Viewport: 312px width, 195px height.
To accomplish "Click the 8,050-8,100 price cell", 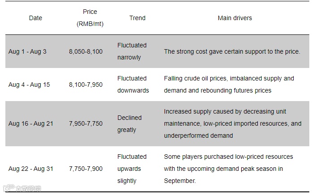I will point(86,51).
